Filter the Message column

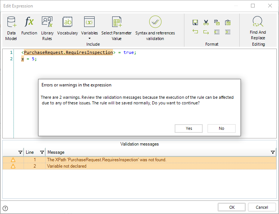(x=273, y=152)
